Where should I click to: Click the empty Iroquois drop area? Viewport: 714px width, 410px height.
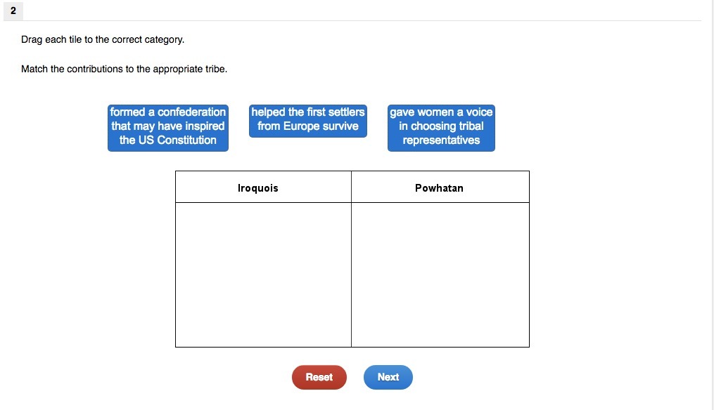pos(263,274)
